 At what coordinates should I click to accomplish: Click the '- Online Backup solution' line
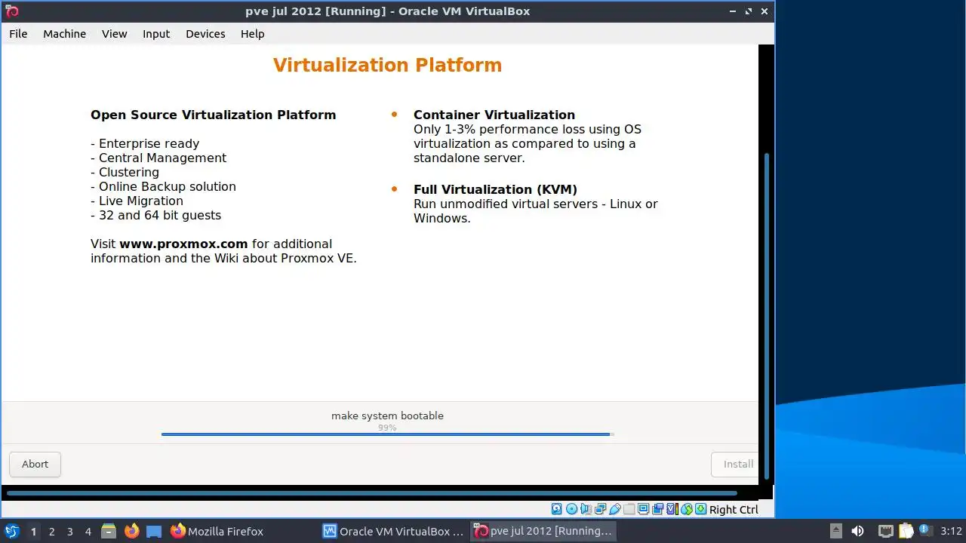point(163,186)
